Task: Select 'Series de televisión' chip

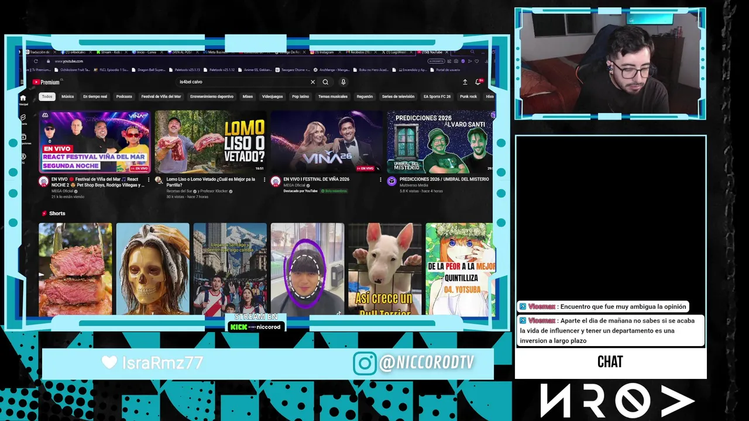Action: (398, 96)
